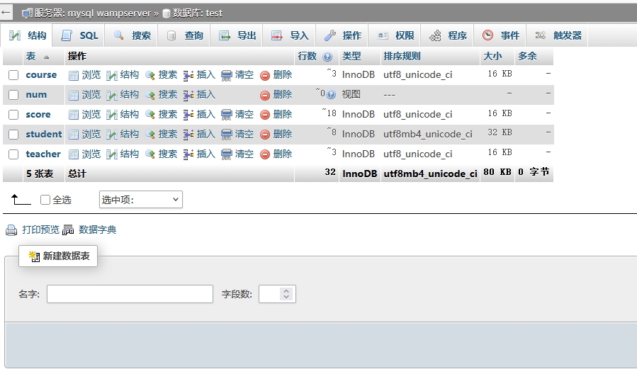Click the insert icon for teacher table

(188, 154)
